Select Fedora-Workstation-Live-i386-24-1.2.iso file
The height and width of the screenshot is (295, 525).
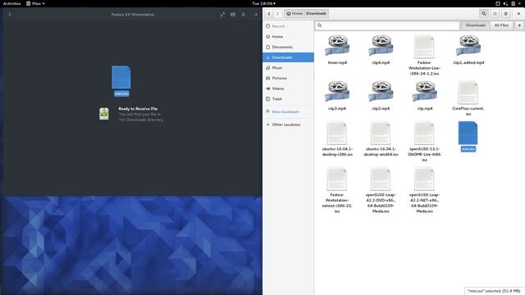[x=424, y=55]
